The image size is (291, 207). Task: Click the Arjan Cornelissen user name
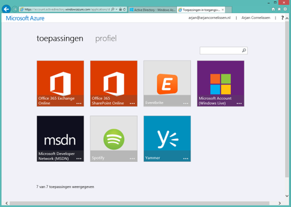[256, 18]
